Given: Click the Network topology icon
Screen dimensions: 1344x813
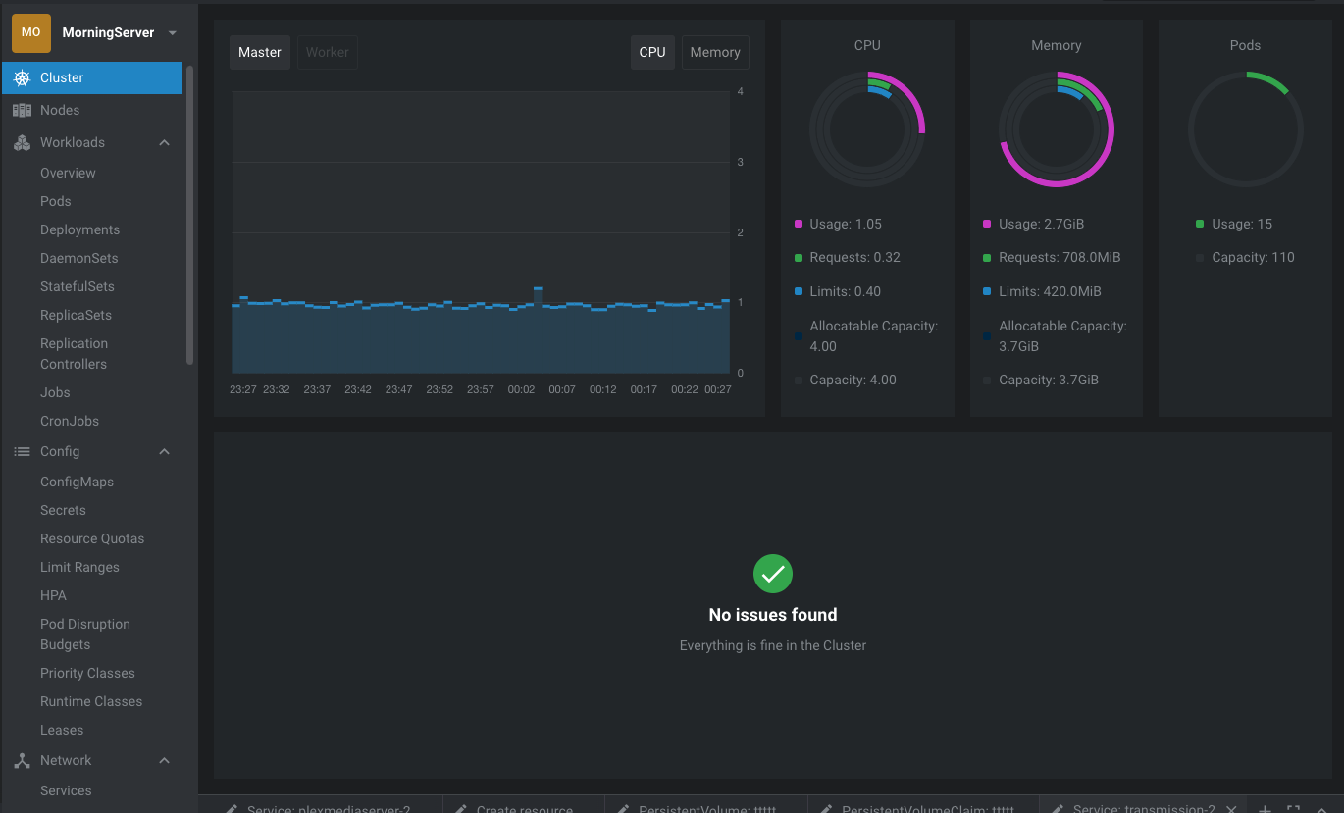Looking at the screenshot, I should click(22, 760).
